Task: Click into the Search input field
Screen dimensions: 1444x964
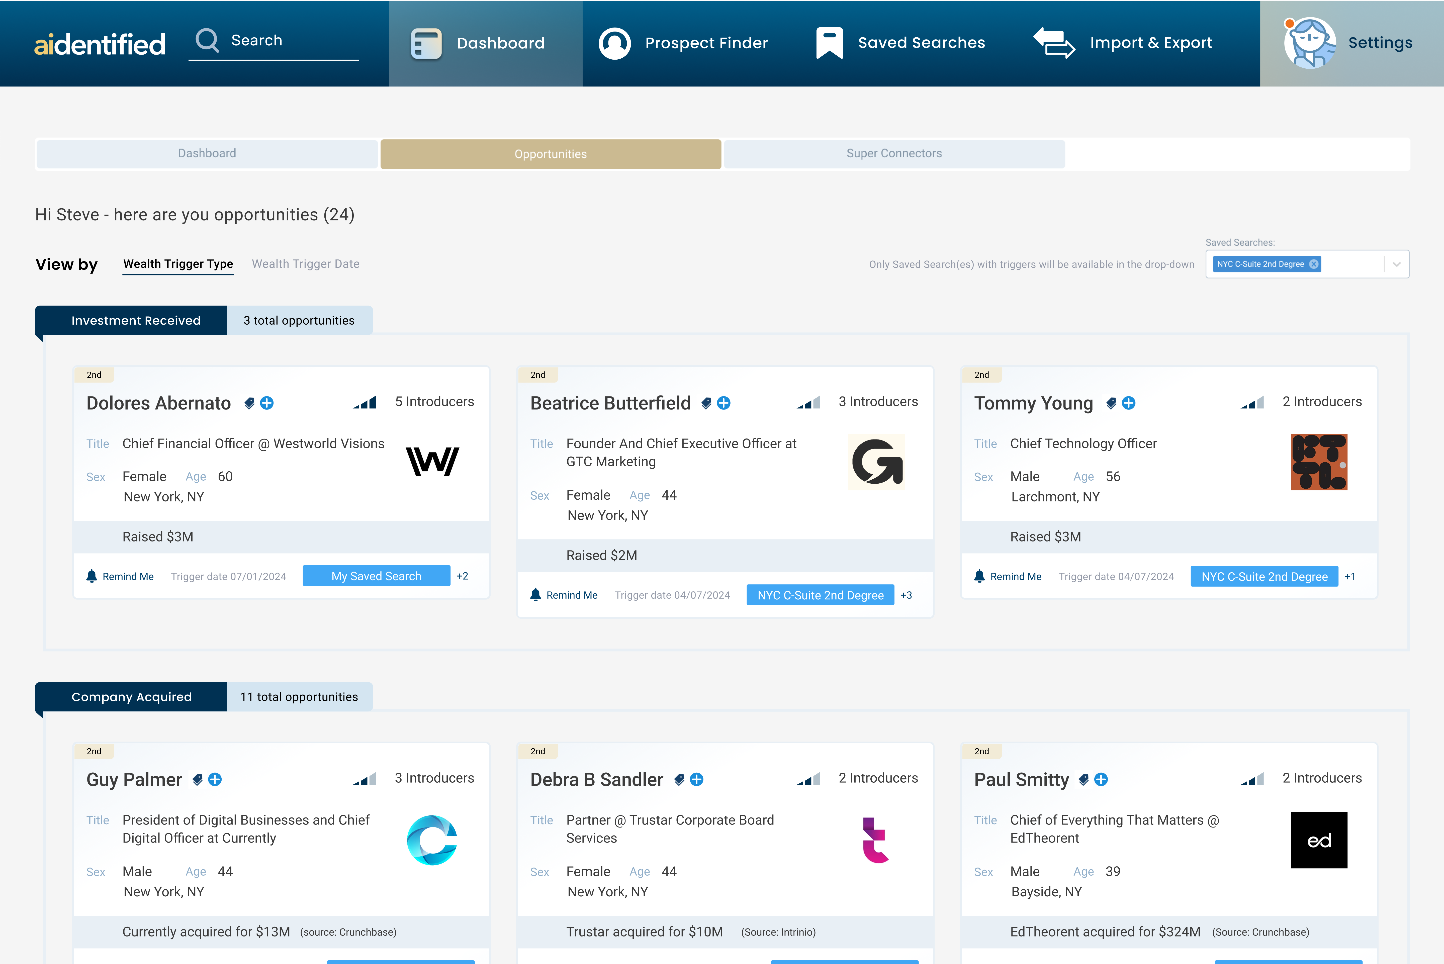Action: pyautogui.click(x=289, y=41)
